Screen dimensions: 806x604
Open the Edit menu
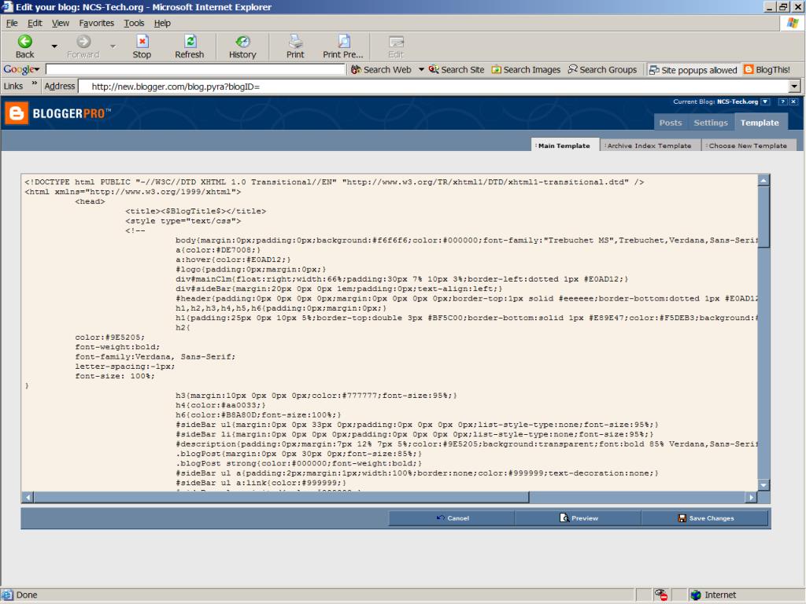point(35,23)
